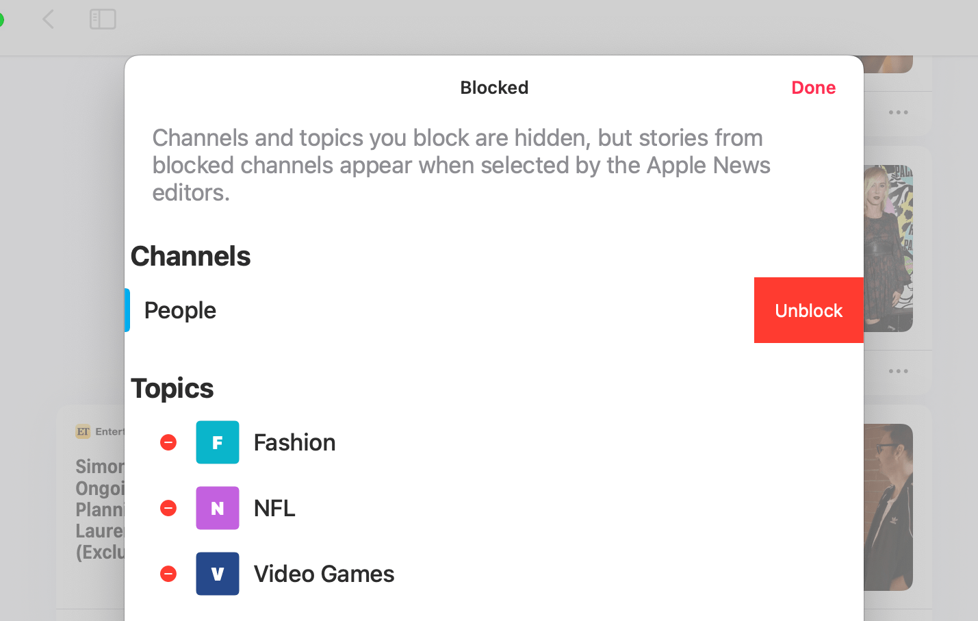
Task: Remove NFL from blocked topics
Action: coord(168,508)
